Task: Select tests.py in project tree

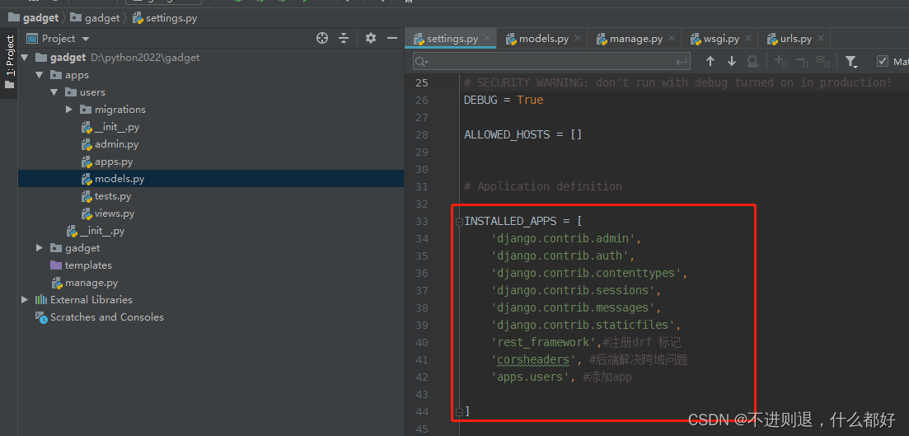Action: (112, 196)
